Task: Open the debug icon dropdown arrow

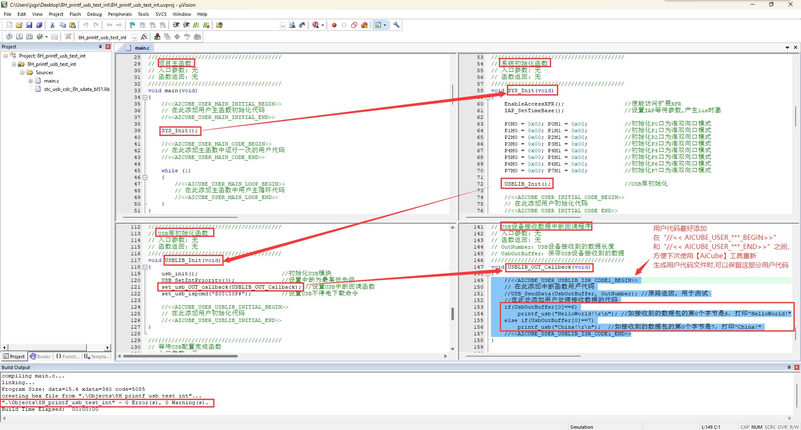Action: point(322,25)
